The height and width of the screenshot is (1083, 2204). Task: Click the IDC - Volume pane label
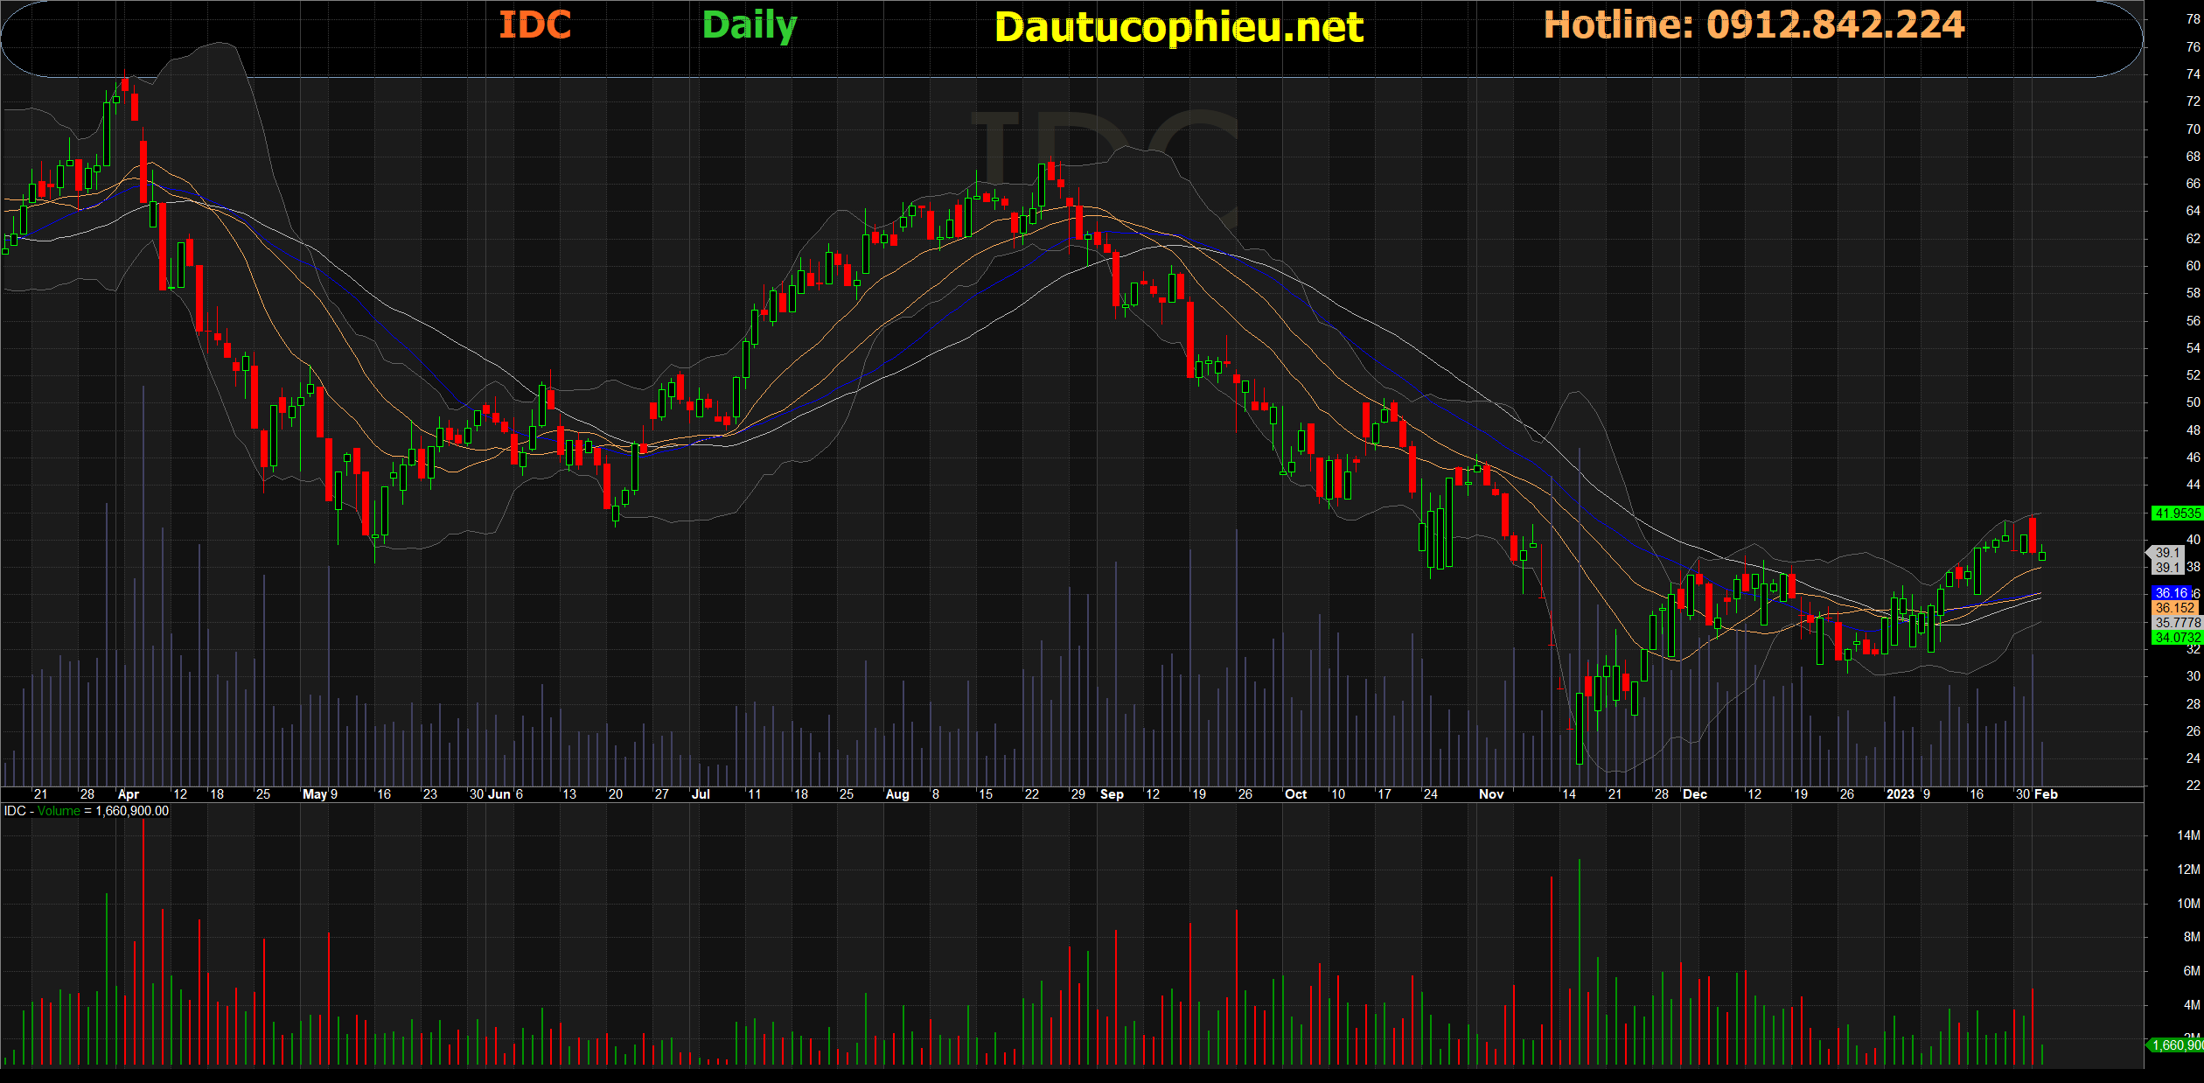pos(42,811)
